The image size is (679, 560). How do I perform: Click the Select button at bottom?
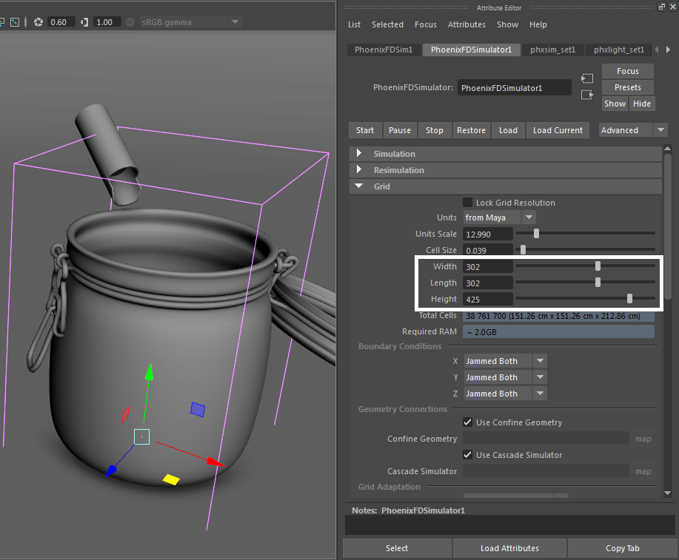(x=397, y=548)
